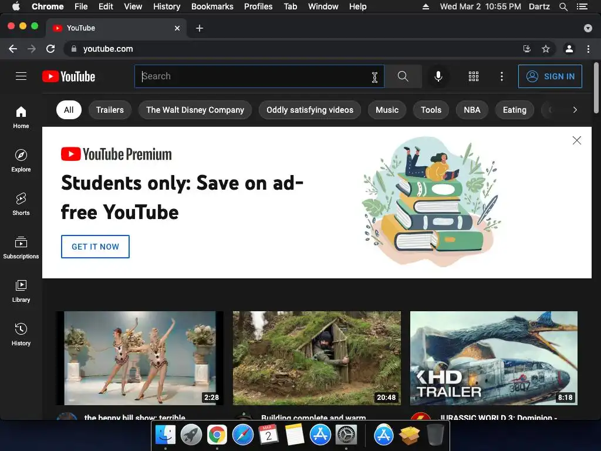
Task: Select Oddly satisfying videos chip
Action: 310,110
